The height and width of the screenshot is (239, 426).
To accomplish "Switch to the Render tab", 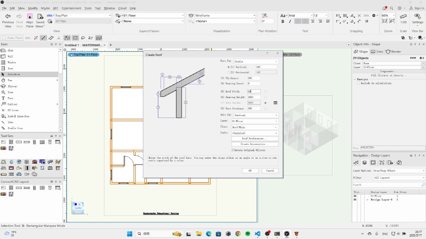I will pyautogui.click(x=394, y=52).
